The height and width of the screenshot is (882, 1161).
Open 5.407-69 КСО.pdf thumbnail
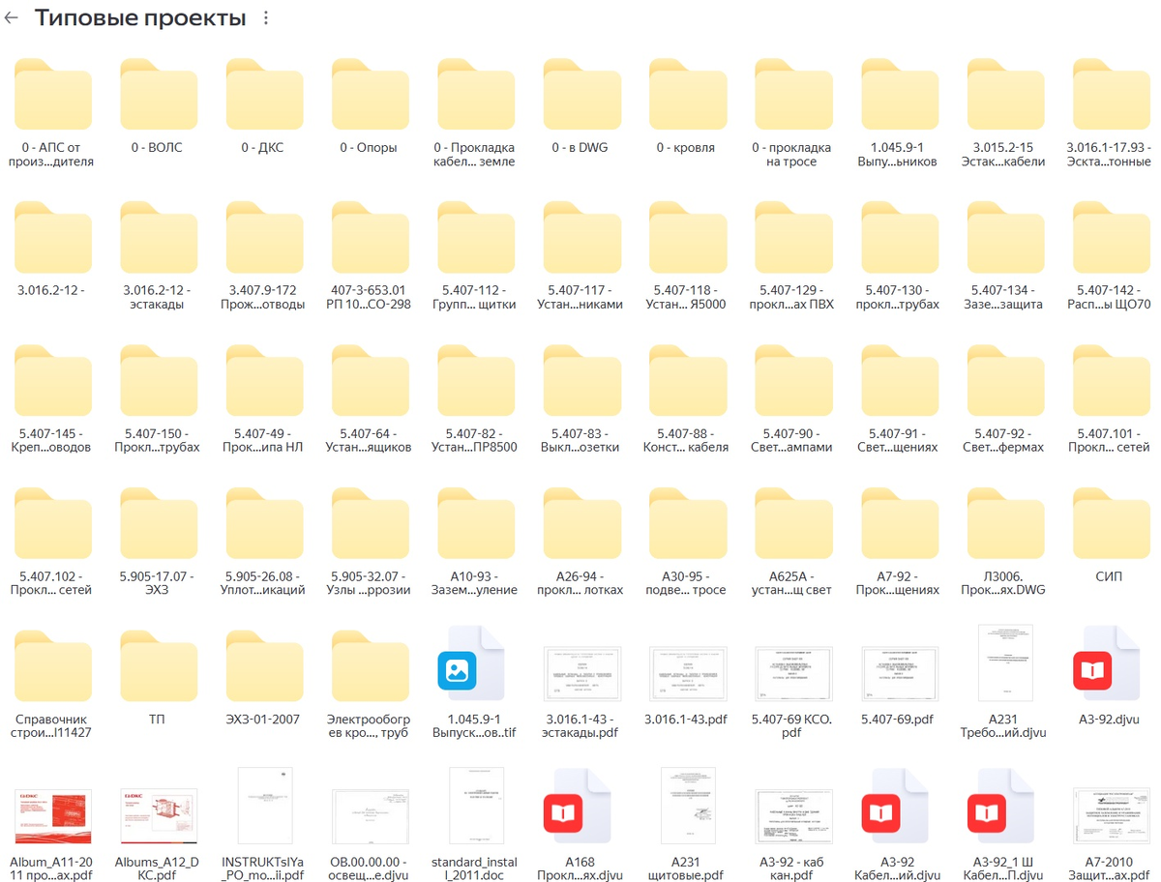pyautogui.click(x=793, y=672)
